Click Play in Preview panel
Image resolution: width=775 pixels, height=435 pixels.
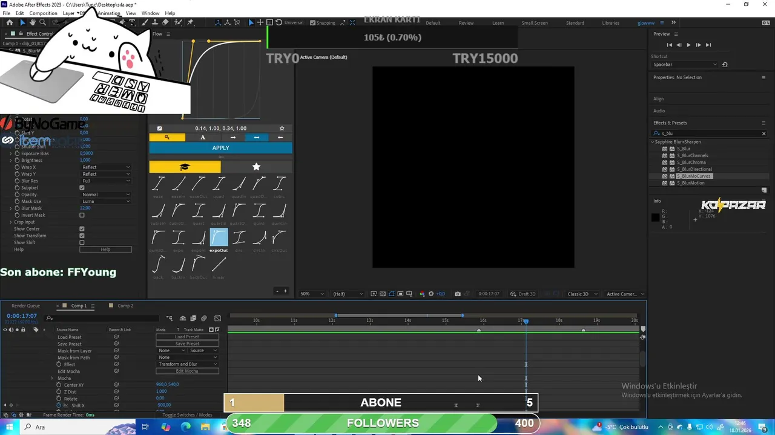(x=688, y=45)
